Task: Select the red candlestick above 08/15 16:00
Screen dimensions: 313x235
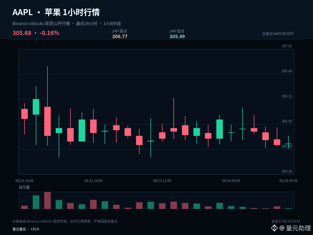Action: tap(93, 126)
